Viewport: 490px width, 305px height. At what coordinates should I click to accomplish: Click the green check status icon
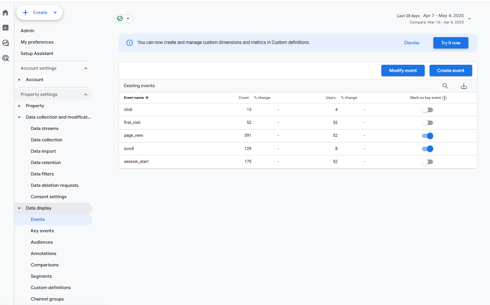pyautogui.click(x=120, y=19)
